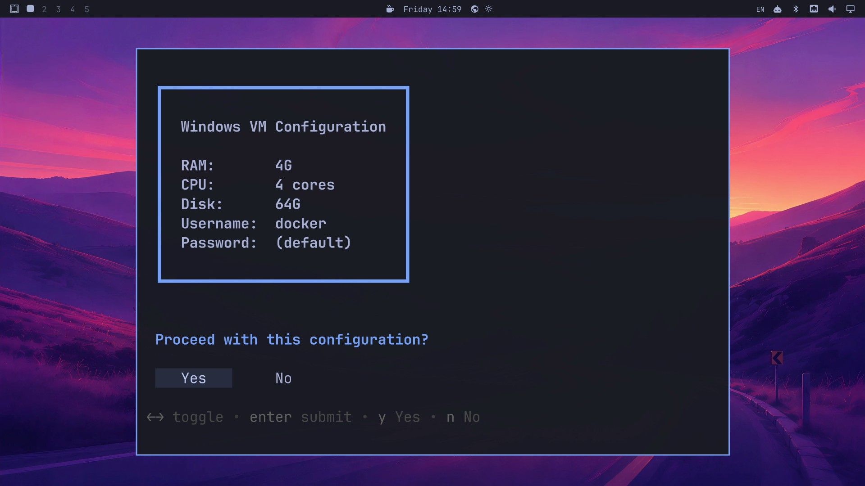
Task: Click the Username value docker
Action: click(x=300, y=223)
